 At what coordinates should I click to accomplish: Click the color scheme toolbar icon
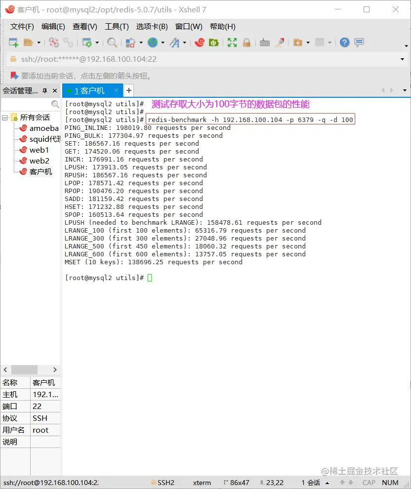click(130, 42)
